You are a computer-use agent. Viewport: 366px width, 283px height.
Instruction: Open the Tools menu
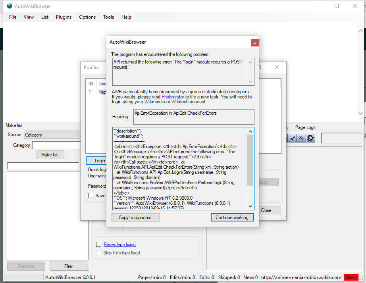pos(108,17)
